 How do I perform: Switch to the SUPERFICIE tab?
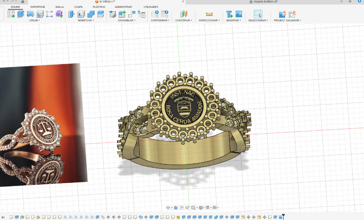pos(38,7)
